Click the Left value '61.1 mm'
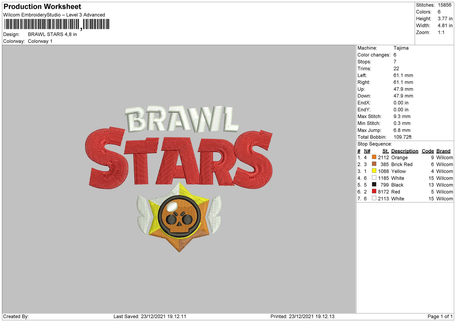456x322 pixels. pyautogui.click(x=403, y=75)
